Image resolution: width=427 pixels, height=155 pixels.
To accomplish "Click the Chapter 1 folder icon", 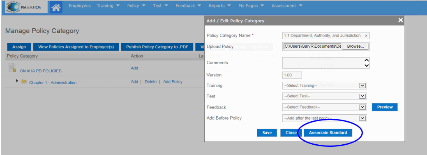I will tap(24, 81).
